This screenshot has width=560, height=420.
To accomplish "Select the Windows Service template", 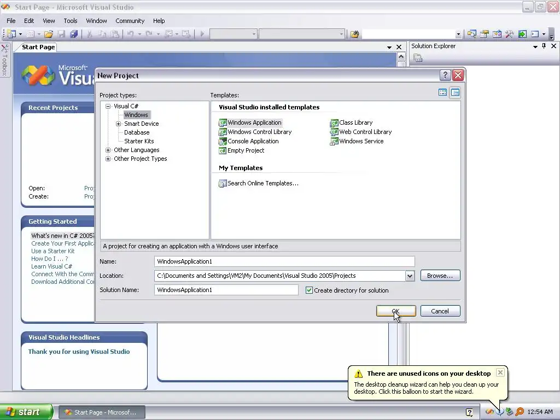I will [357, 141].
